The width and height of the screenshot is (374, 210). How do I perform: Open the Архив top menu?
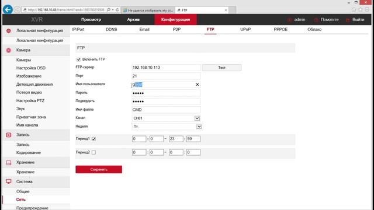[x=133, y=19]
